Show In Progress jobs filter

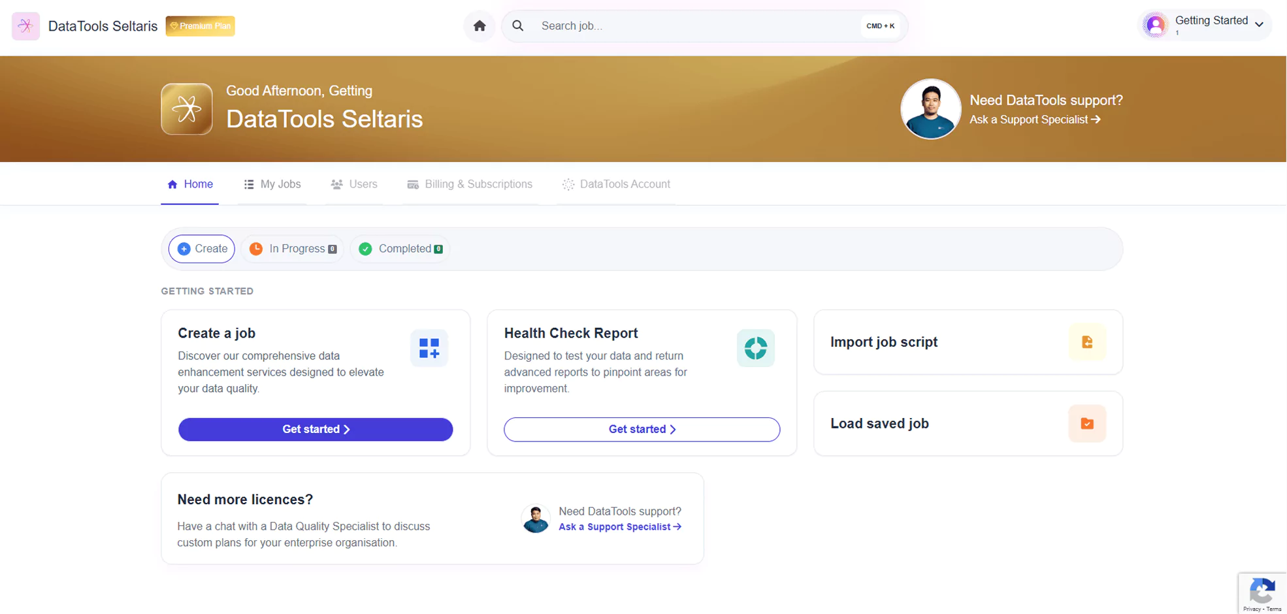(293, 249)
